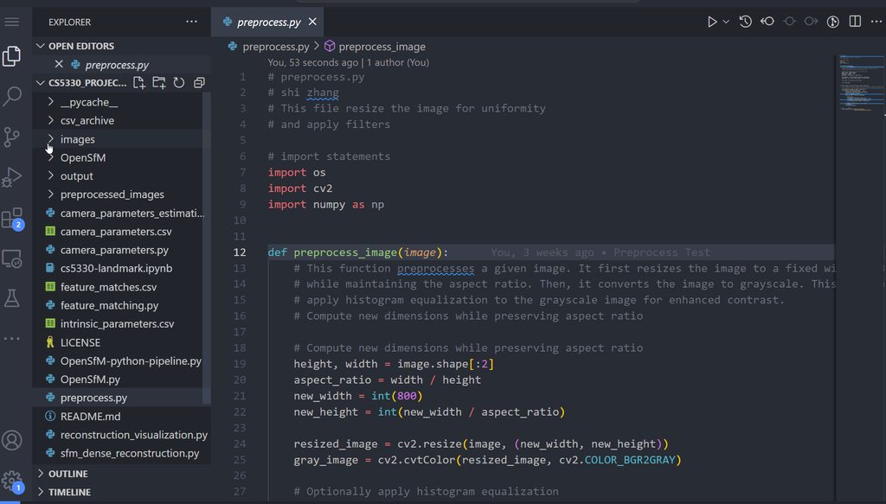
Task: Open the Source Control view
Action: tap(12, 137)
